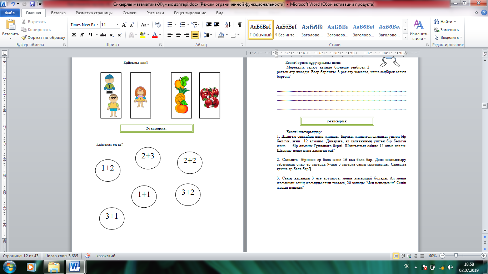Click the Paste (Вставить) clipboard icon
This screenshot has width=488, height=274.
pyautogui.click(x=10, y=25)
